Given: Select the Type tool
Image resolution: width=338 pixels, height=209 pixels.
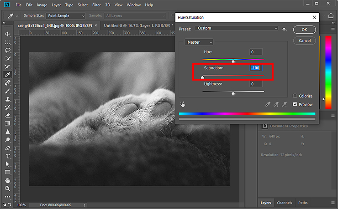Looking at the screenshot, I should coord(8,156).
